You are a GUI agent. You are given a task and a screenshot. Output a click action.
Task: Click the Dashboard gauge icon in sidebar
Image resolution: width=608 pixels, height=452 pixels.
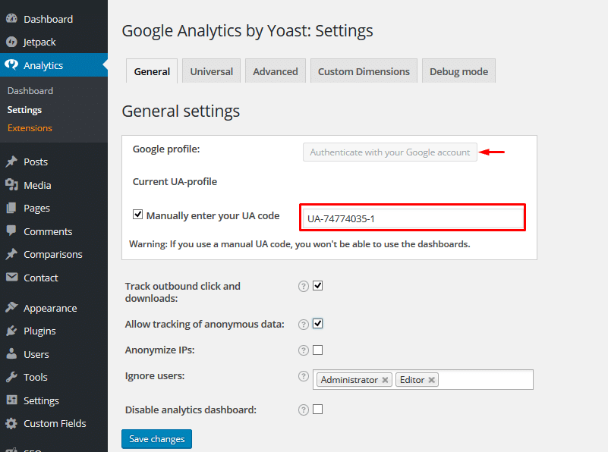(11, 18)
